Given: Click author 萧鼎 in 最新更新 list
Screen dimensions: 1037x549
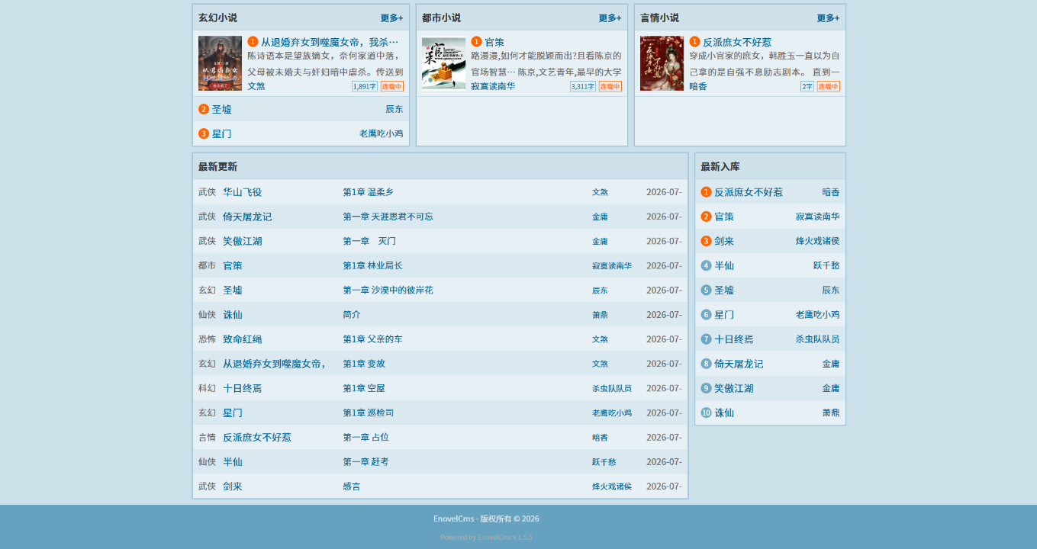Looking at the screenshot, I should click(600, 314).
